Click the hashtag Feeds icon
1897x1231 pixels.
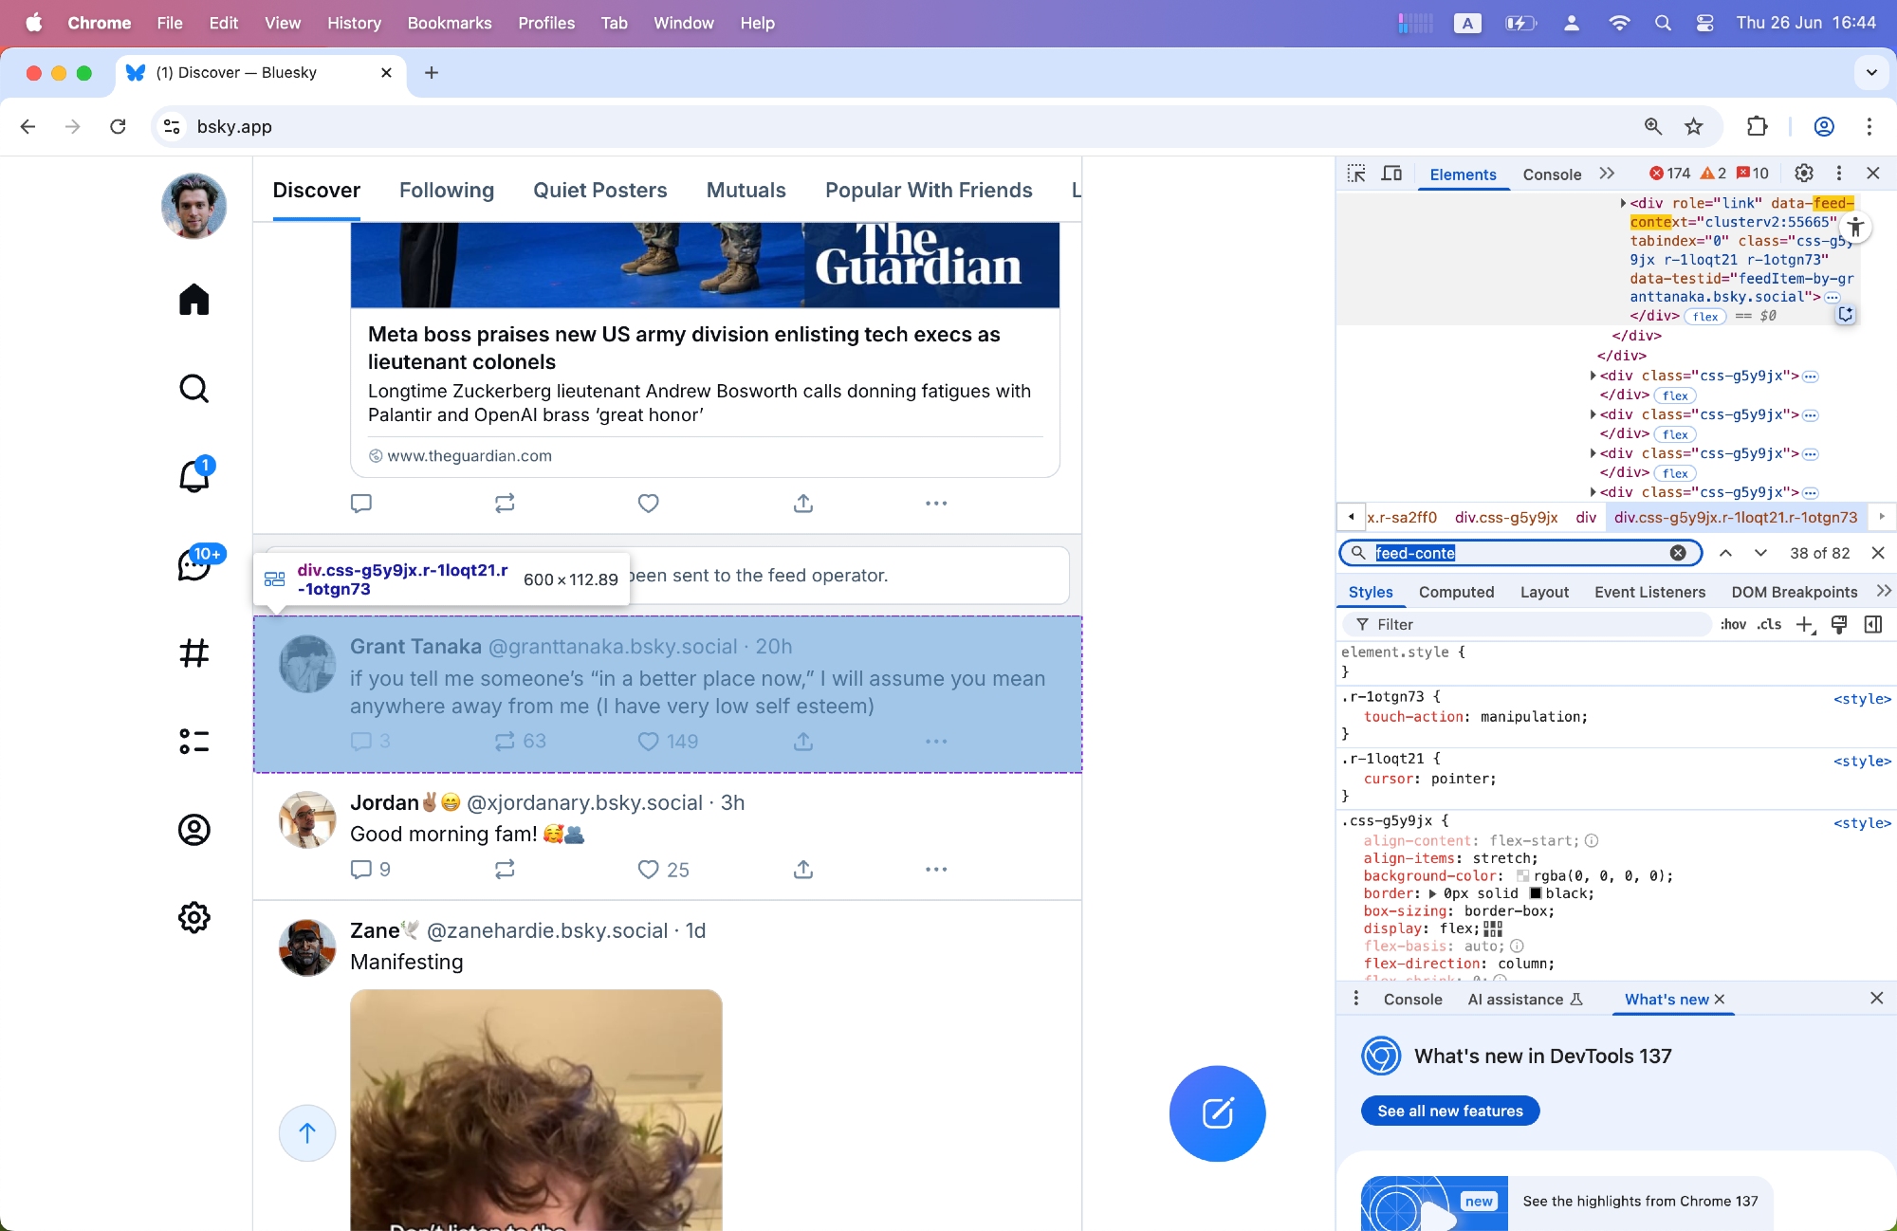(194, 653)
